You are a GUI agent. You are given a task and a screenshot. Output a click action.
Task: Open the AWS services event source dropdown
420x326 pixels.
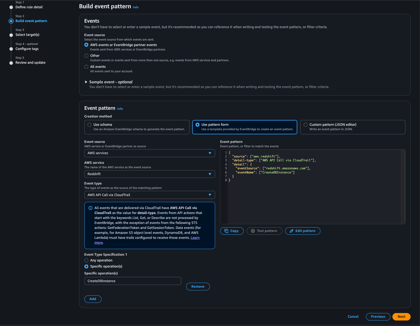pyautogui.click(x=149, y=153)
